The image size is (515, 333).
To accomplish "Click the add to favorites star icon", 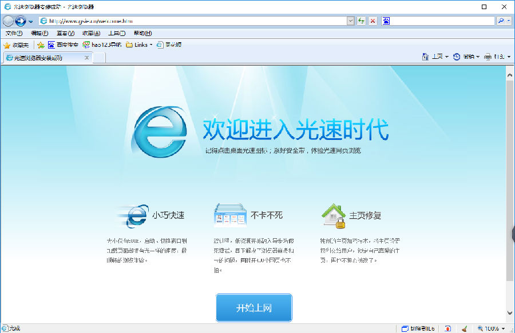I will [41, 45].
